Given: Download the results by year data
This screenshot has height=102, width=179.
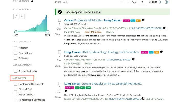Looking at the screenshot, I should 22,17.
